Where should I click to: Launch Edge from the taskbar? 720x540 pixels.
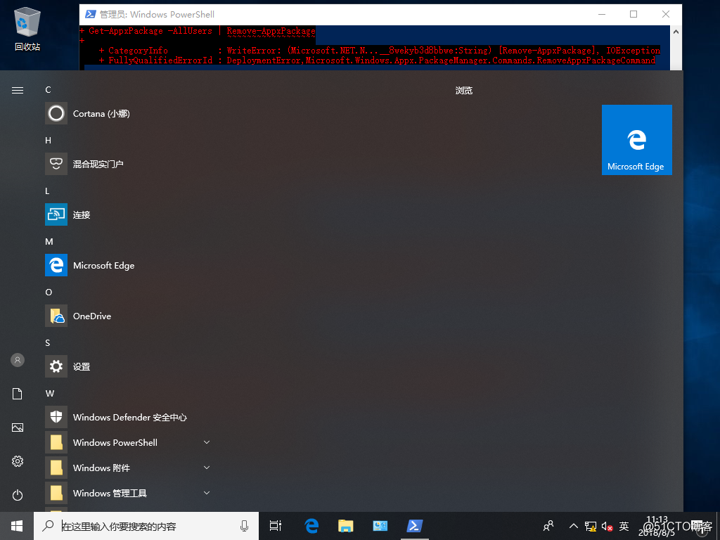click(x=311, y=526)
